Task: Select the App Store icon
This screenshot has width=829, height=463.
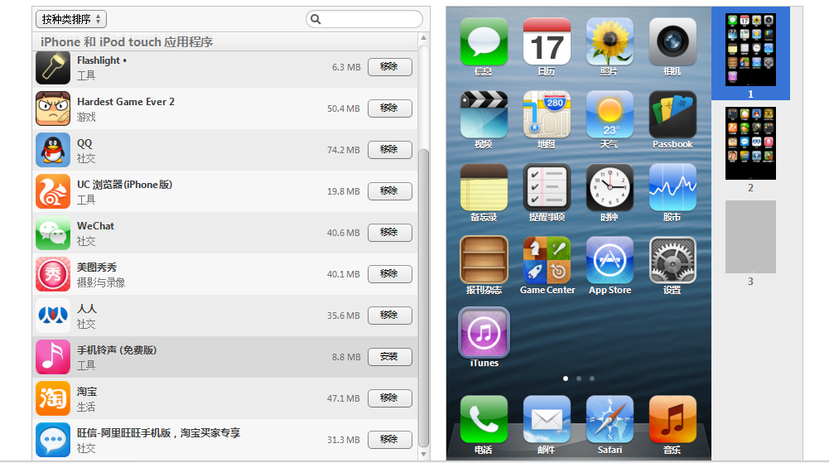Action: (610, 260)
